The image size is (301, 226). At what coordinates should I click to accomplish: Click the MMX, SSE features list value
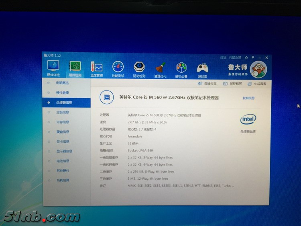pos(181,186)
